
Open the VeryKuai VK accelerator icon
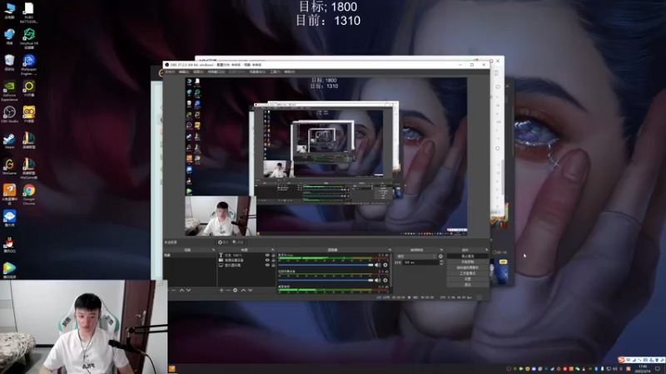click(29, 38)
